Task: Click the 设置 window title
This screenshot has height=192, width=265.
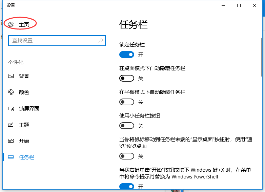Action: pyautogui.click(x=11, y=5)
